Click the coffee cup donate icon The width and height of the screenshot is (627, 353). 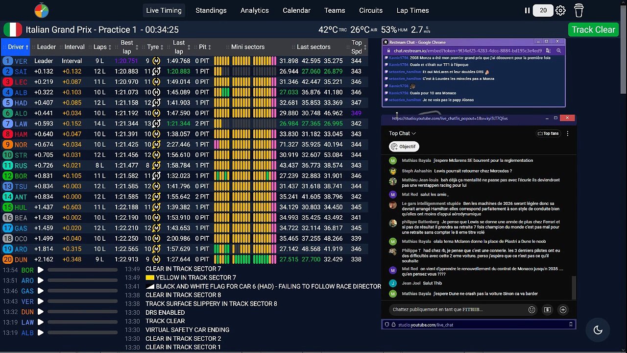(x=579, y=10)
